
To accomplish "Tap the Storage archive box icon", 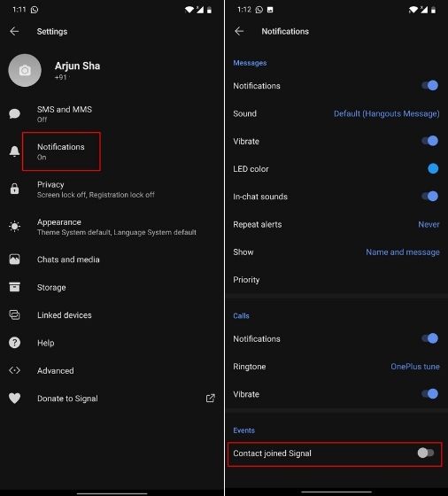I will click(14, 287).
